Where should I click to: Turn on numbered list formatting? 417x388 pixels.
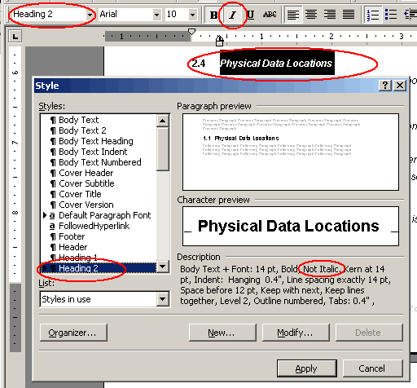point(373,15)
